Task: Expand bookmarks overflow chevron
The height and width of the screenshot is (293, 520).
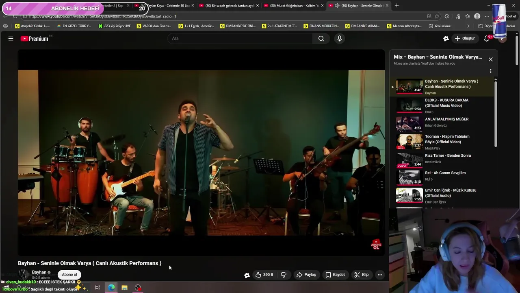Action: click(468, 26)
